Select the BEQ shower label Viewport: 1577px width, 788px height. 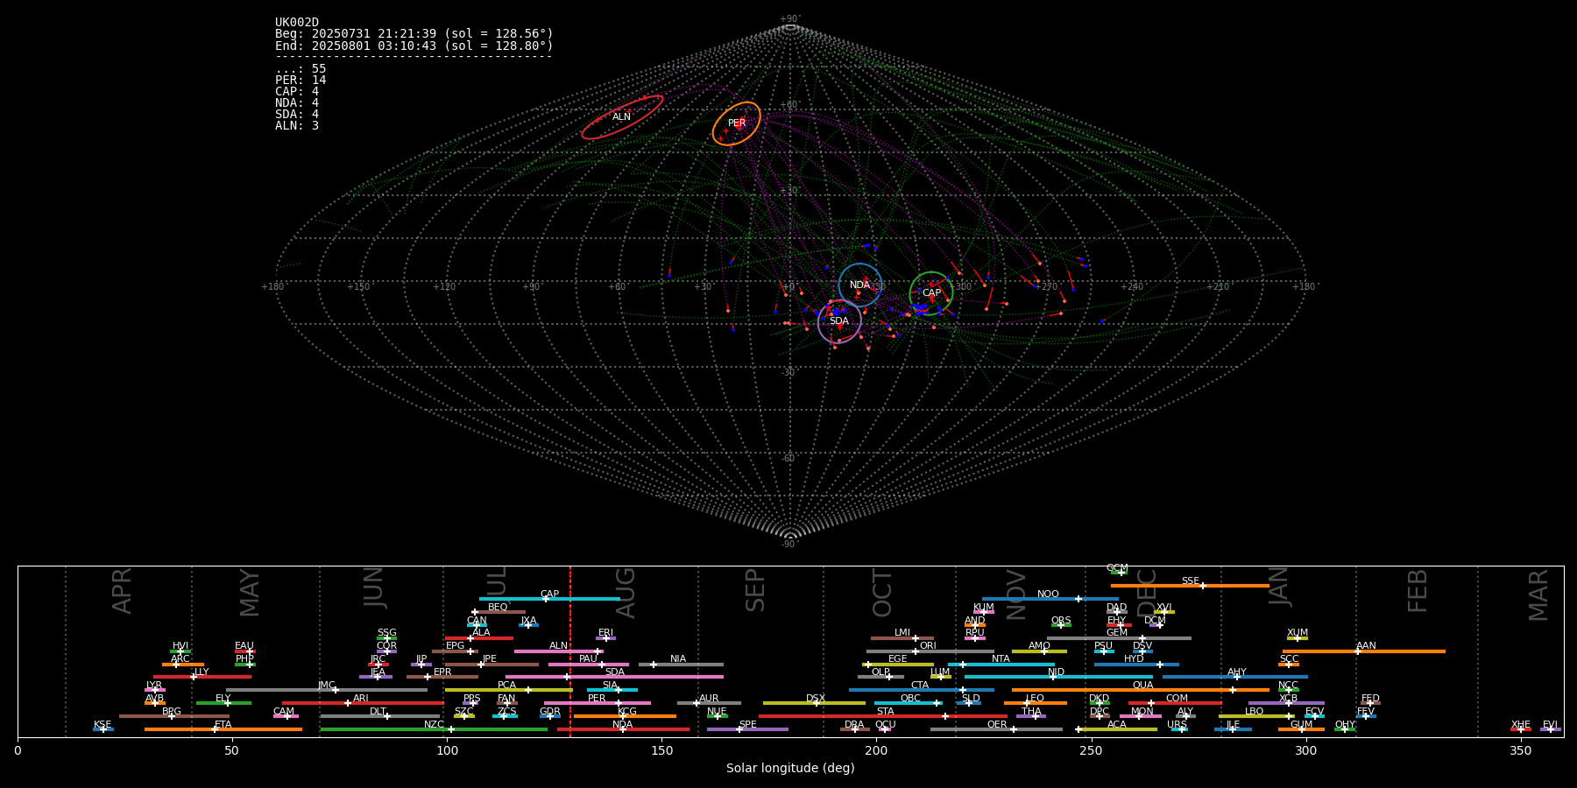[498, 607]
